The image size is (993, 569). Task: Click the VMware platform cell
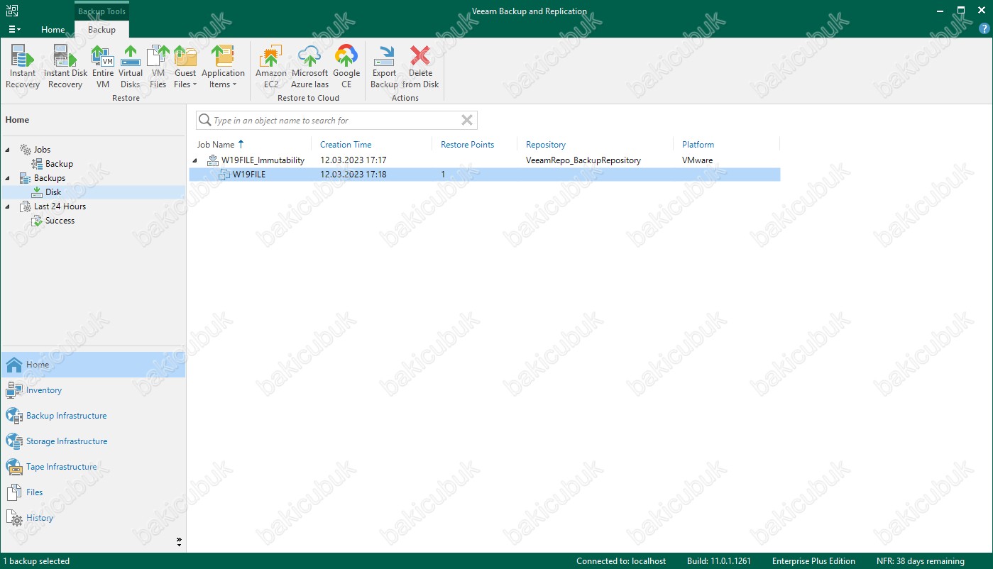point(697,160)
